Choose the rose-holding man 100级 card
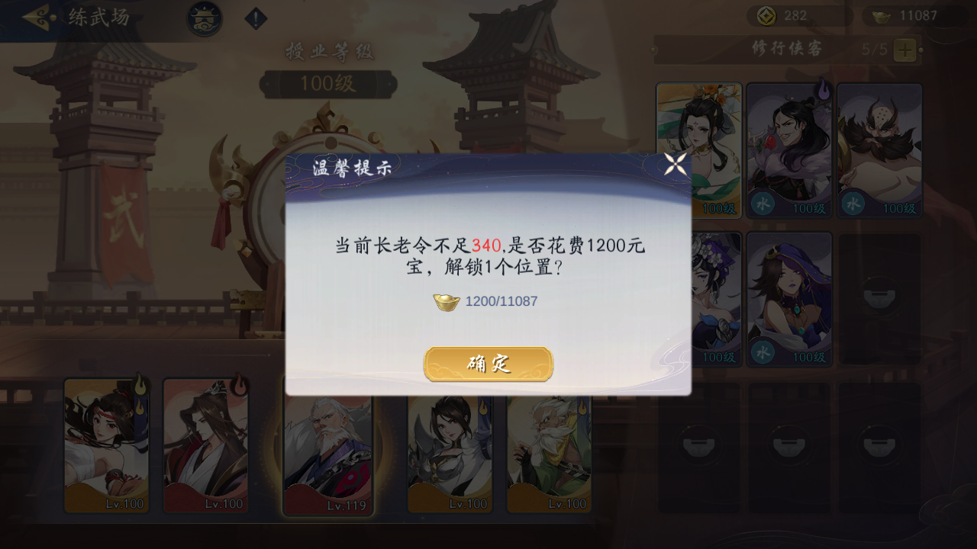 789,150
